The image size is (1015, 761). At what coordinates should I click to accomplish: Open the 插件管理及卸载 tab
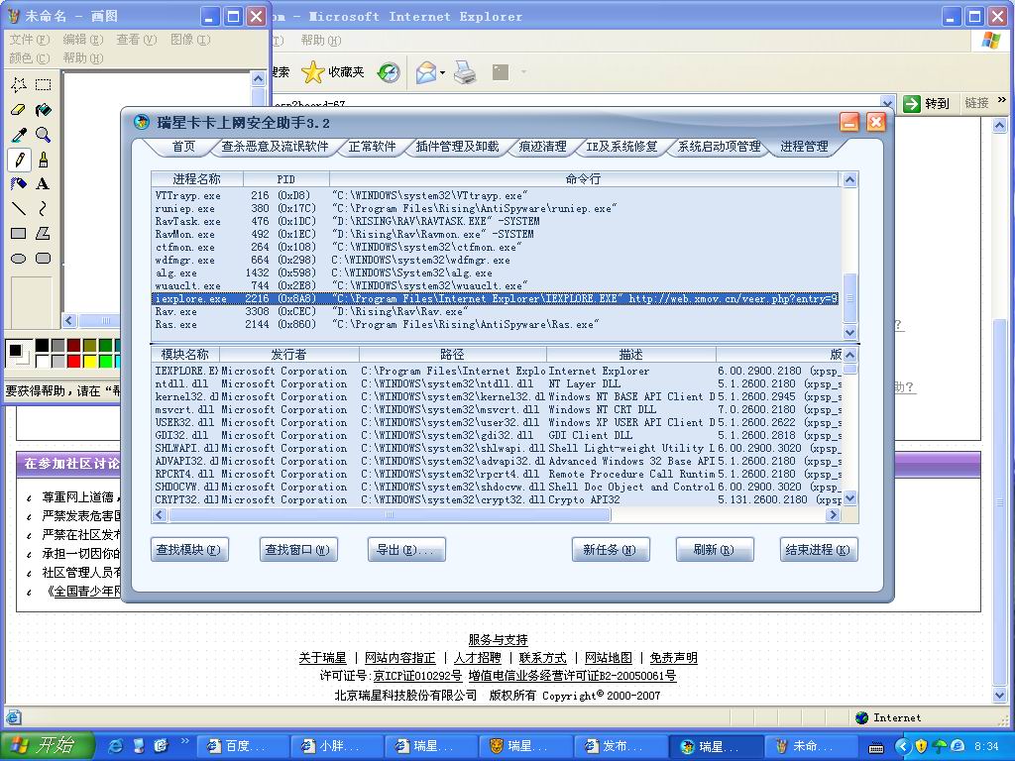coord(457,147)
